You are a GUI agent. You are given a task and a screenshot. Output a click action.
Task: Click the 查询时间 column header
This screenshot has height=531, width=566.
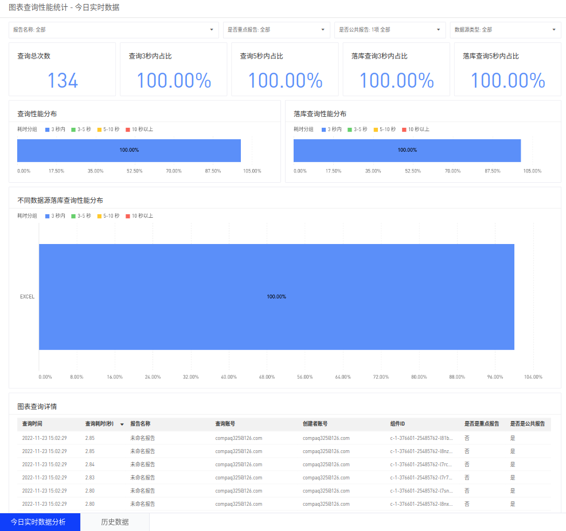pos(32,424)
